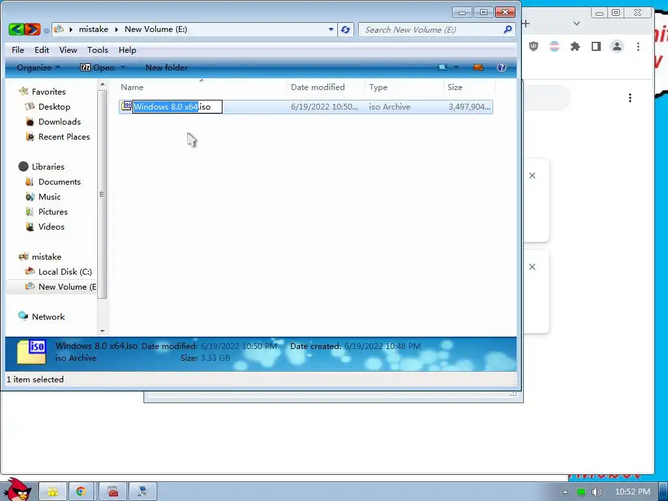Screen dimensions: 668x501
Task: Open the red toolbox taskbar icon
Action: [x=113, y=492]
